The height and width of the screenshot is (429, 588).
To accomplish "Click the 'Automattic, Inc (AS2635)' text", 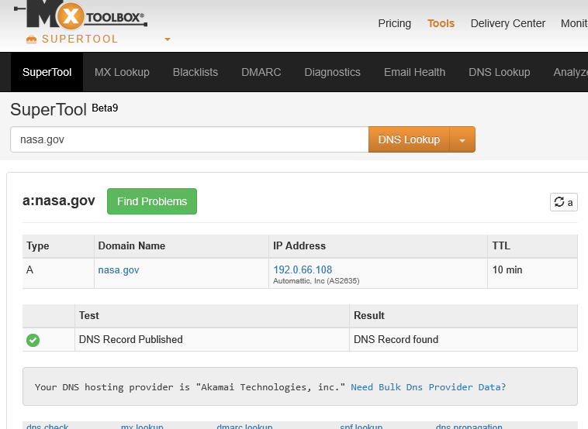I will coord(316,281).
